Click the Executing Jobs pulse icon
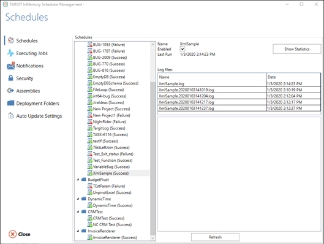 10,53
